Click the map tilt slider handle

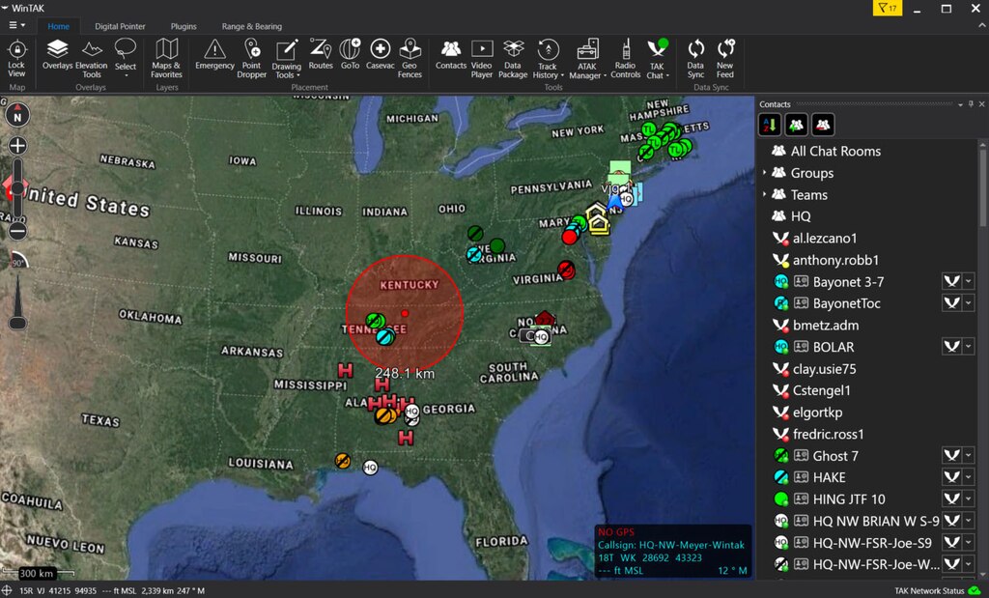pyautogui.click(x=17, y=323)
